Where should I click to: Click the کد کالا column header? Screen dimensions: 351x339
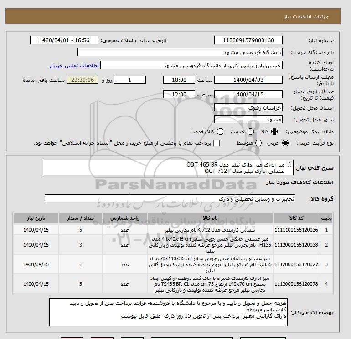pyautogui.click(x=296, y=218)
